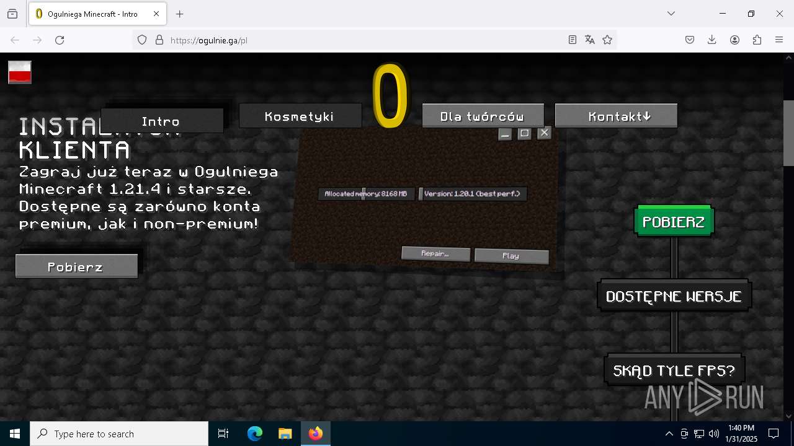Click the DOSTĘPNE WERSJE sign

point(674,295)
